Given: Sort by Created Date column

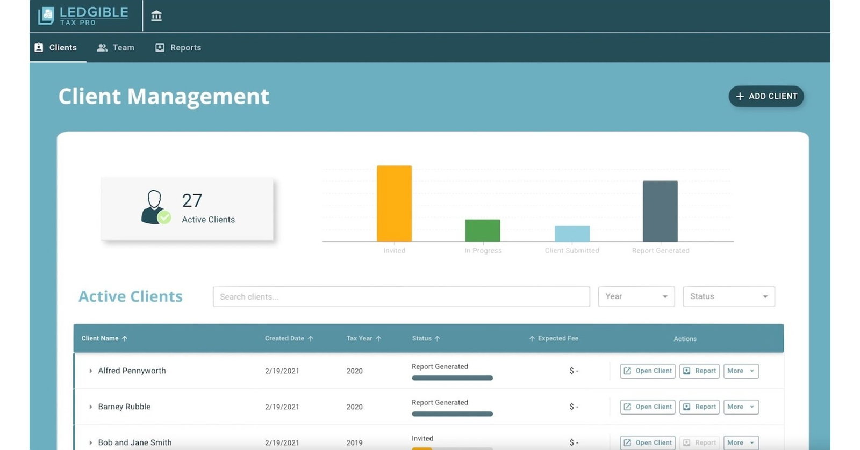Looking at the screenshot, I should [289, 338].
